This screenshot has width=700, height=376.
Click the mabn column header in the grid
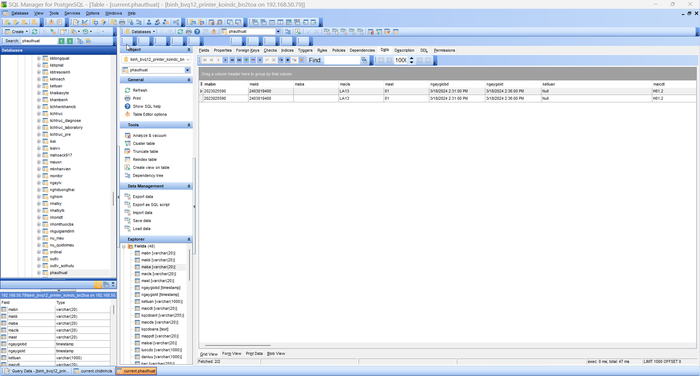225,84
